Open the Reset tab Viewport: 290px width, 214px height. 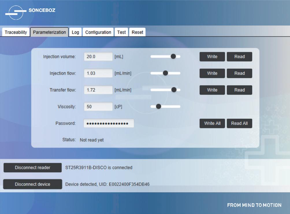[137, 32]
